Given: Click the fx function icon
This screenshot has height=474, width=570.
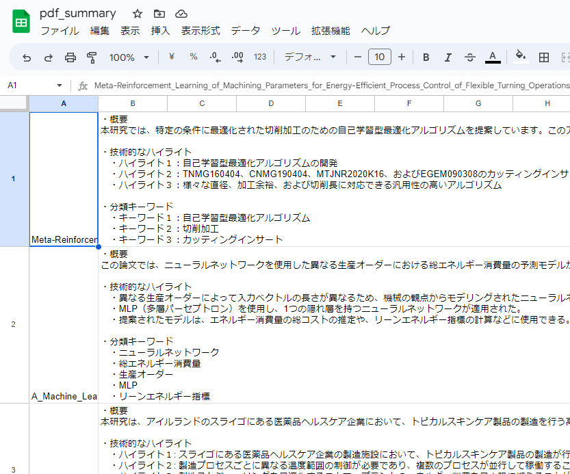Looking at the screenshot, I should pyautogui.click(x=83, y=85).
